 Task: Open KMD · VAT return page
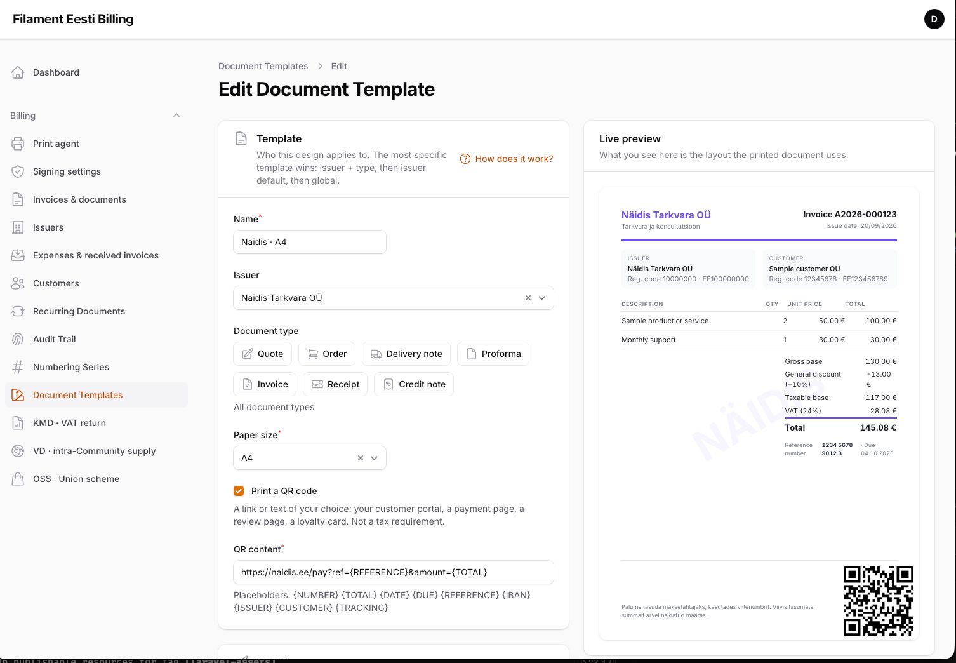[96, 423]
